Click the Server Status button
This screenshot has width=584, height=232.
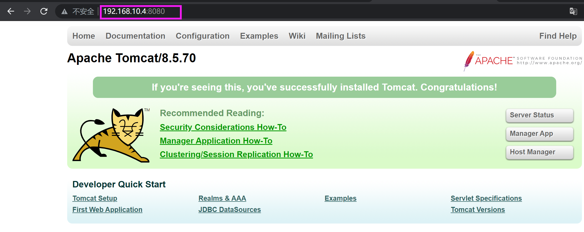tap(539, 115)
